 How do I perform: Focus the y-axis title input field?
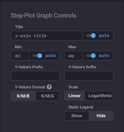(x=47, y=36)
